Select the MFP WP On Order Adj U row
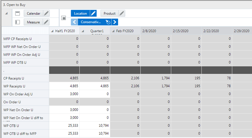 point(25,55)
